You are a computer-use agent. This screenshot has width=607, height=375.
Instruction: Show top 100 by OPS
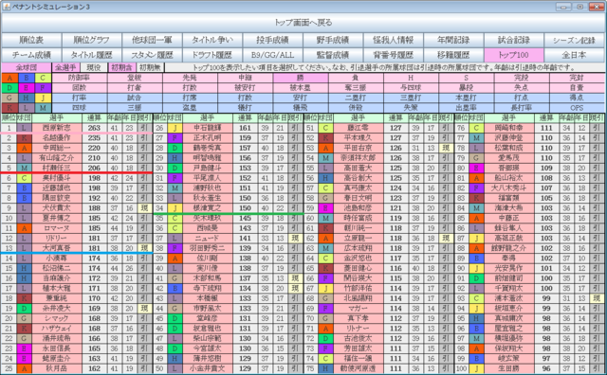coord(577,108)
